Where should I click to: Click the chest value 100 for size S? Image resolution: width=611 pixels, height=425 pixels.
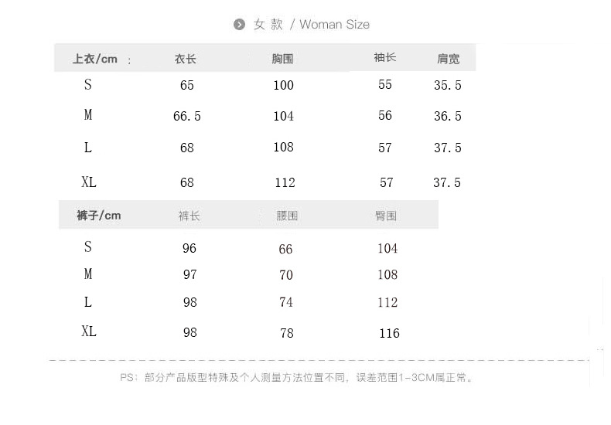pyautogui.click(x=284, y=85)
